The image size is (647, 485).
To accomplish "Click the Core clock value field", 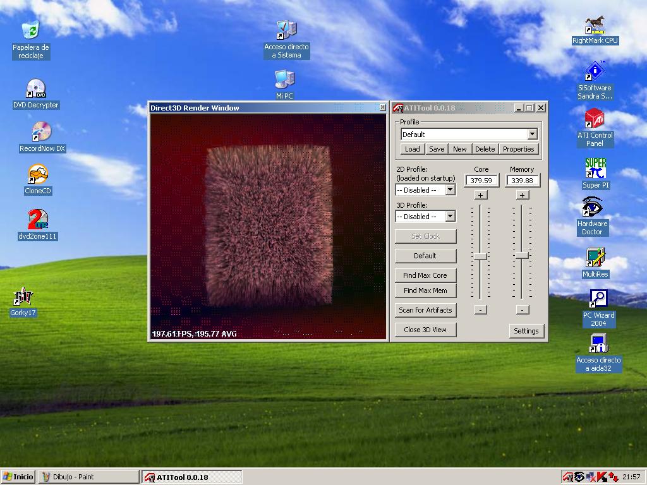I will pos(481,181).
